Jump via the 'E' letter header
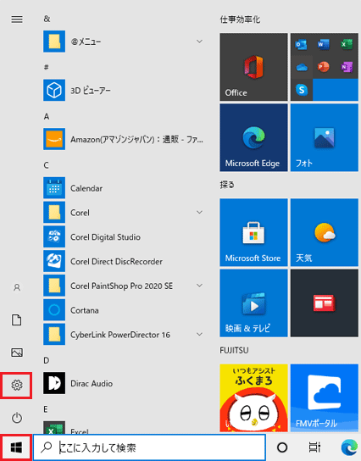361x461 pixels. 46,409
